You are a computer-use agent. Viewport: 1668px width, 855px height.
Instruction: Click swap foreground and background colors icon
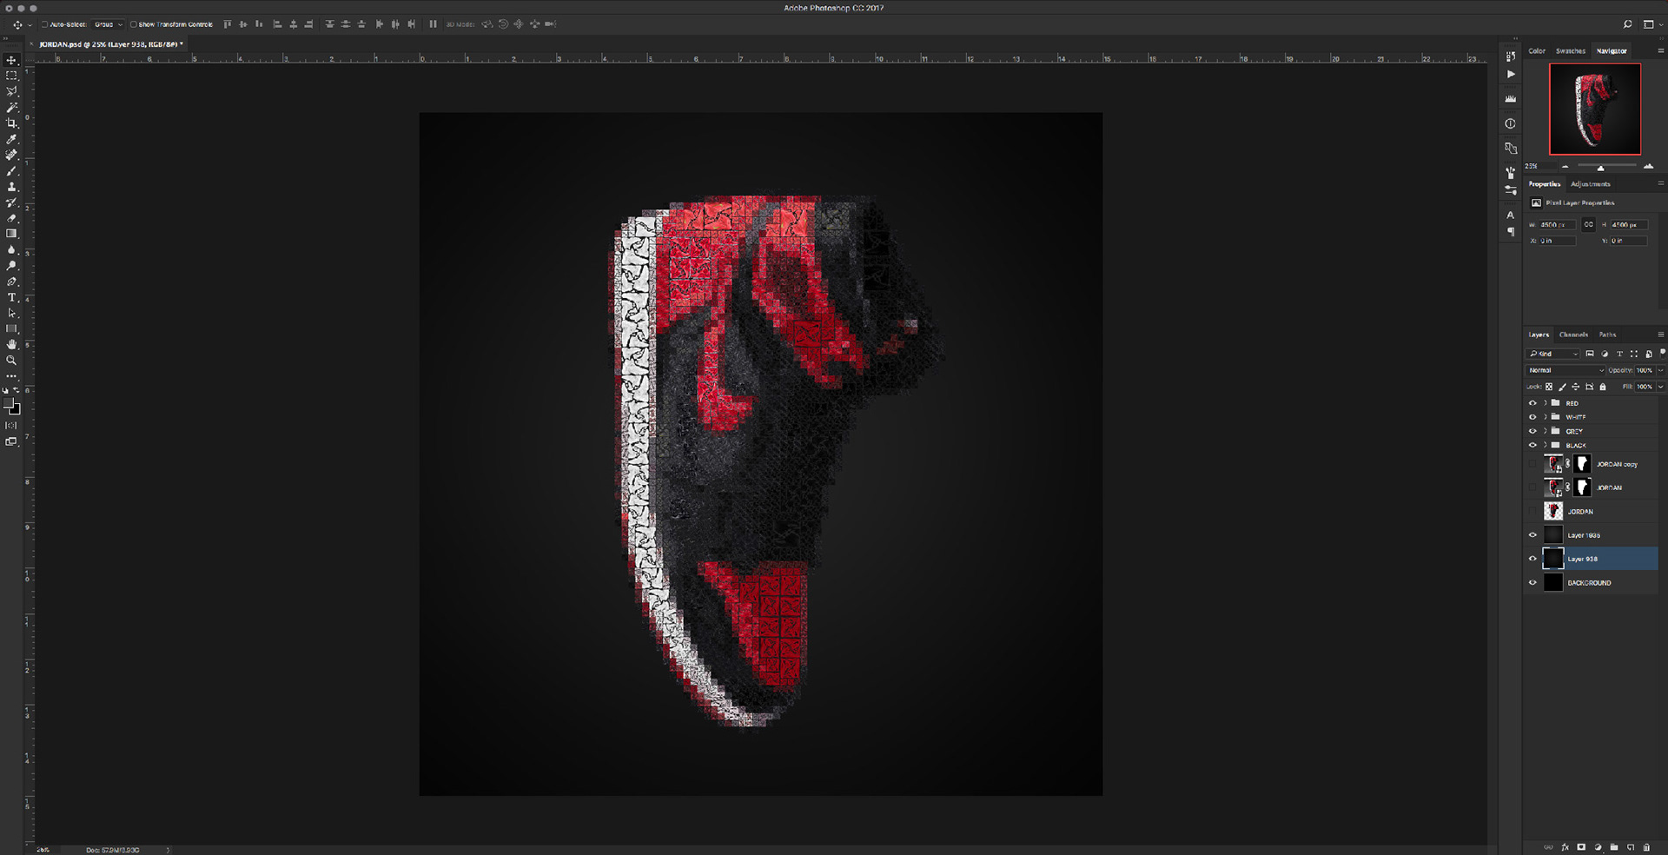point(17,391)
